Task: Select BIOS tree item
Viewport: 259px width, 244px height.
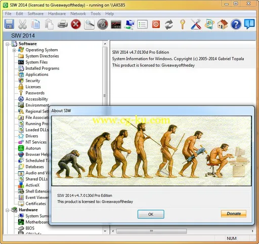Action: [30, 228]
